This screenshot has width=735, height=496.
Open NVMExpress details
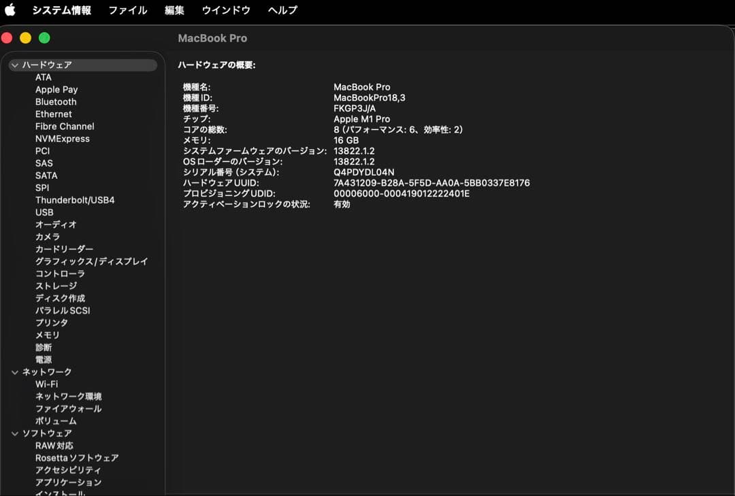63,139
